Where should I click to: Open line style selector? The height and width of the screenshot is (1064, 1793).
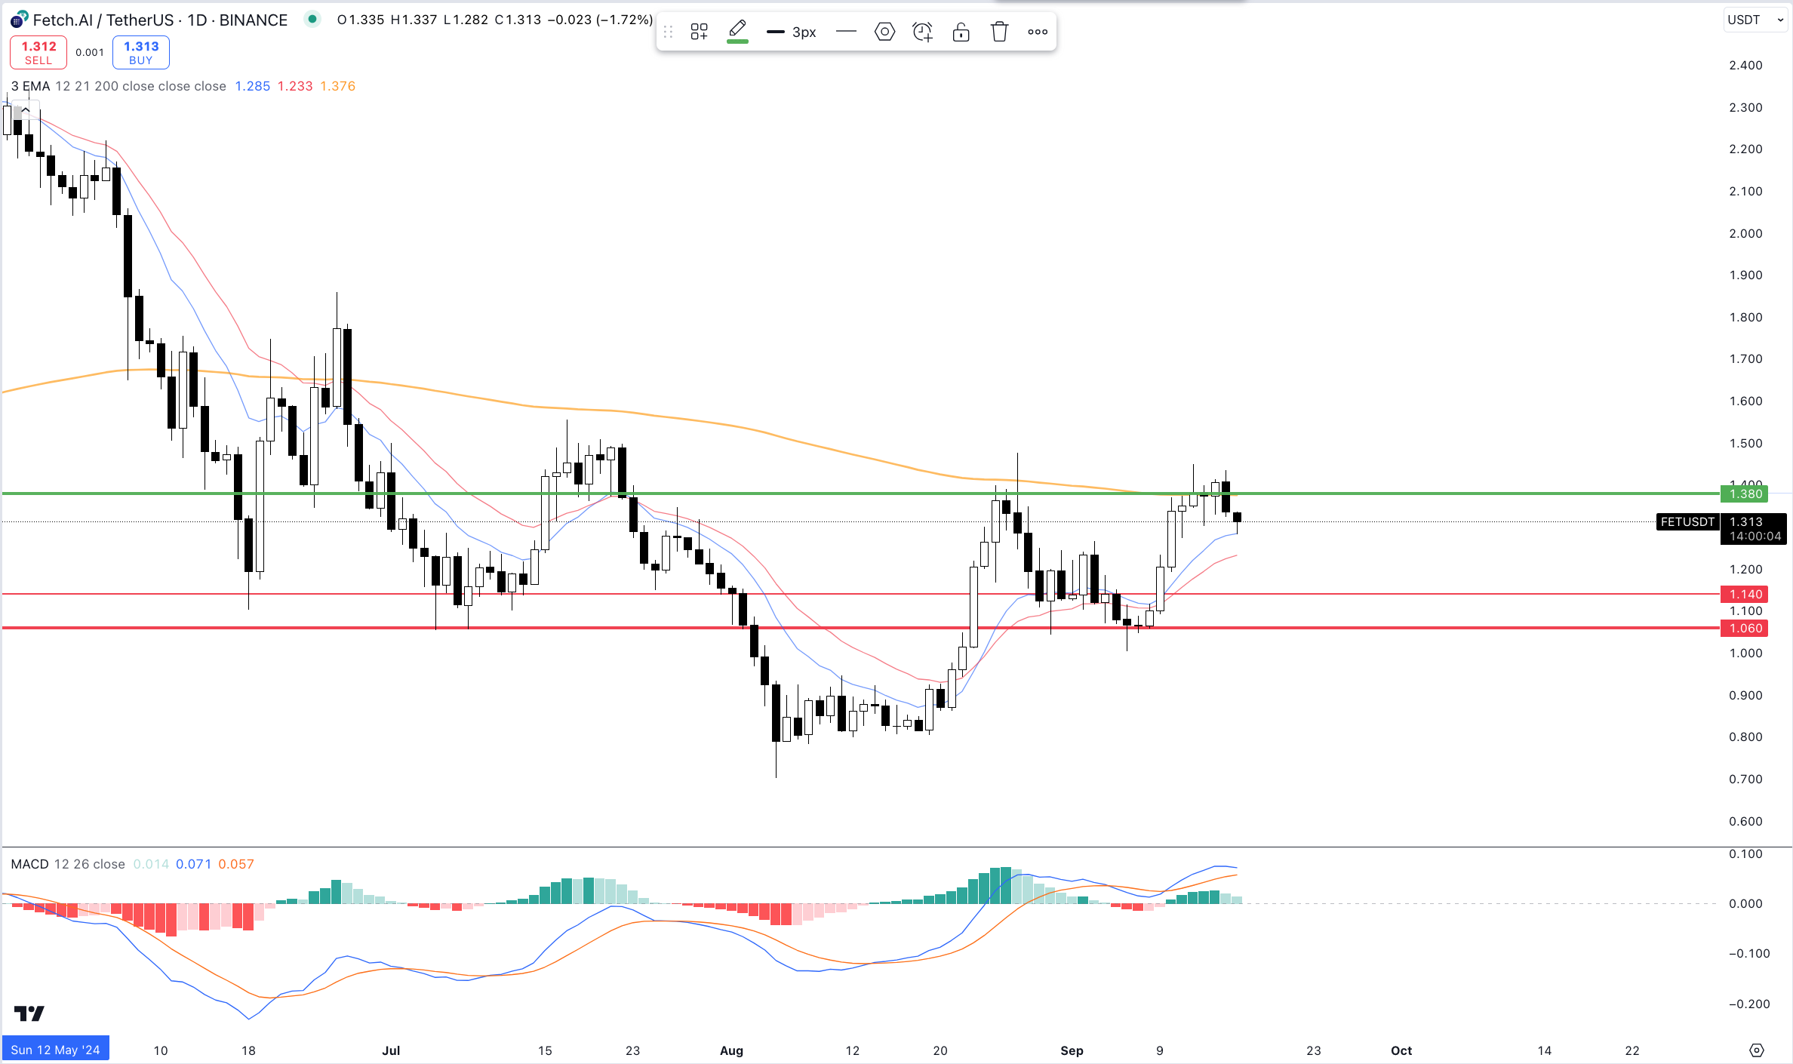click(846, 32)
